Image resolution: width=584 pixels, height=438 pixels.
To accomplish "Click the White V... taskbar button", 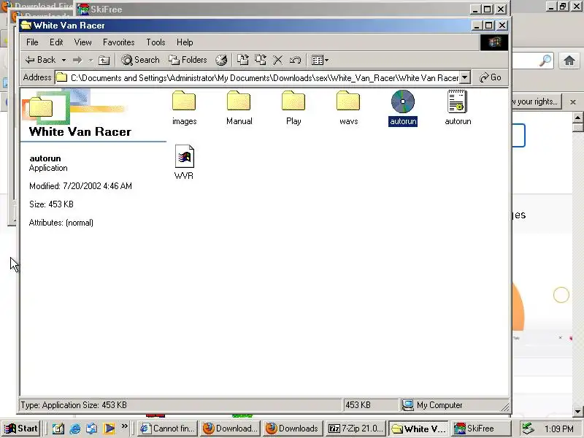I will 418,429.
